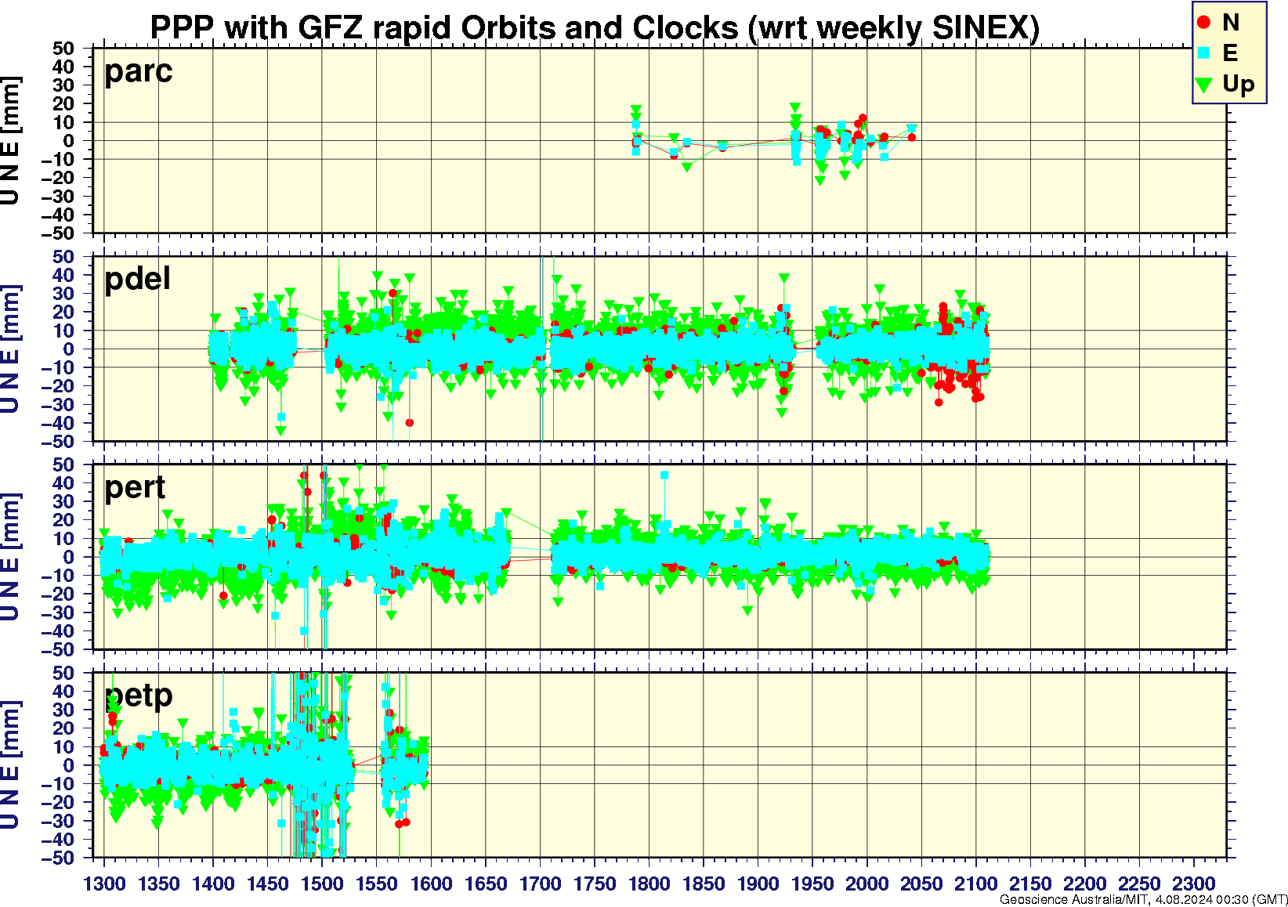The width and height of the screenshot is (1288, 907).
Task: Click the 2000 x-axis tick label
Action: 867,884
